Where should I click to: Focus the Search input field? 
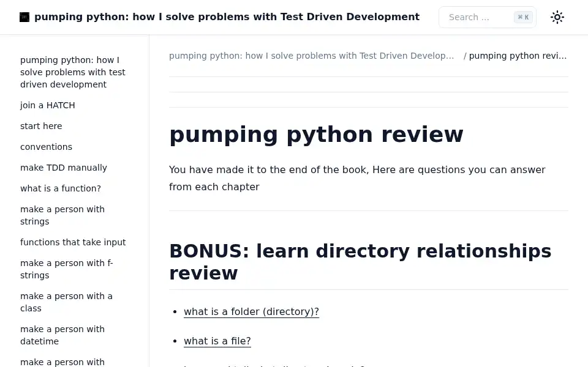[487, 17]
